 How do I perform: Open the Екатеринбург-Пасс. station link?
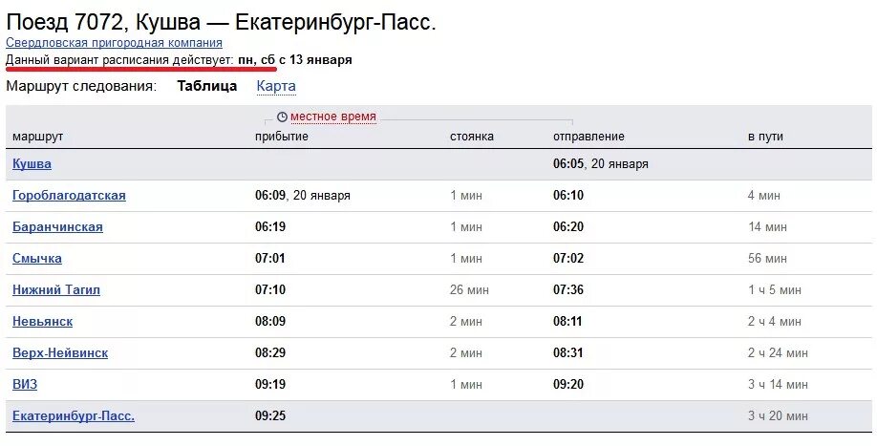click(74, 416)
